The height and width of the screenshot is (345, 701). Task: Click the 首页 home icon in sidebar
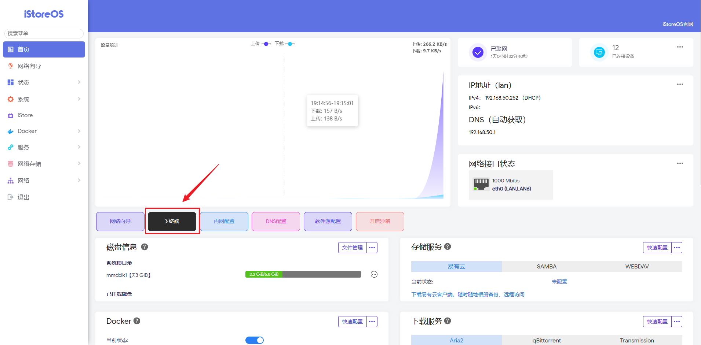(x=11, y=49)
